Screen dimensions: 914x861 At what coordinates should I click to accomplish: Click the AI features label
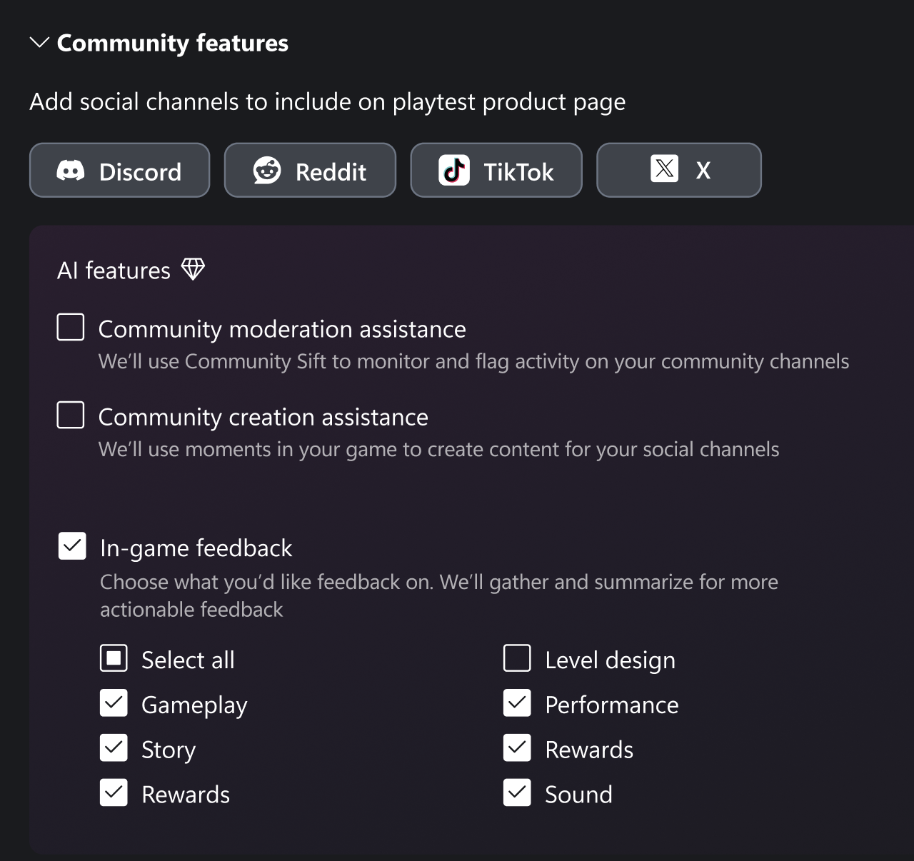pyautogui.click(x=114, y=271)
